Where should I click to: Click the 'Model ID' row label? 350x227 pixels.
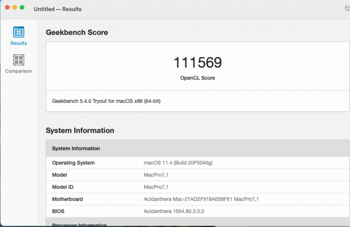point(63,187)
